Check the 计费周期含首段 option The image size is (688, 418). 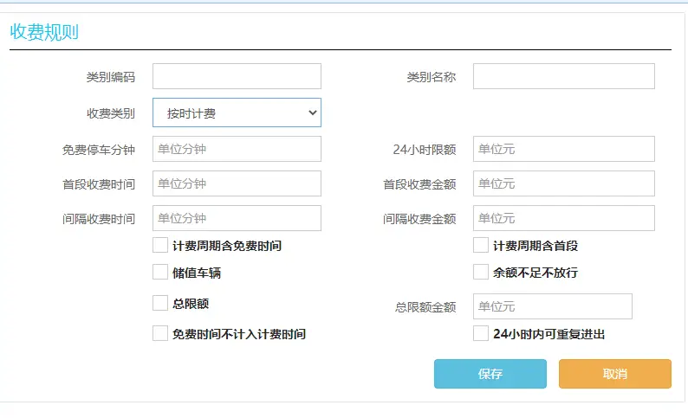pyautogui.click(x=481, y=246)
